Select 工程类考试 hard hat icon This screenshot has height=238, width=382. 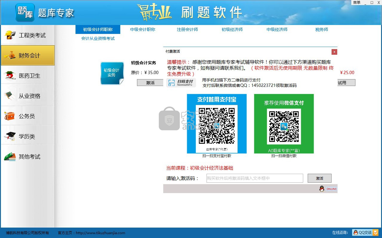click(10, 35)
